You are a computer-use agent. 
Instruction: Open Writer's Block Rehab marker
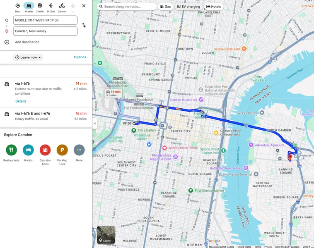coord(164,148)
